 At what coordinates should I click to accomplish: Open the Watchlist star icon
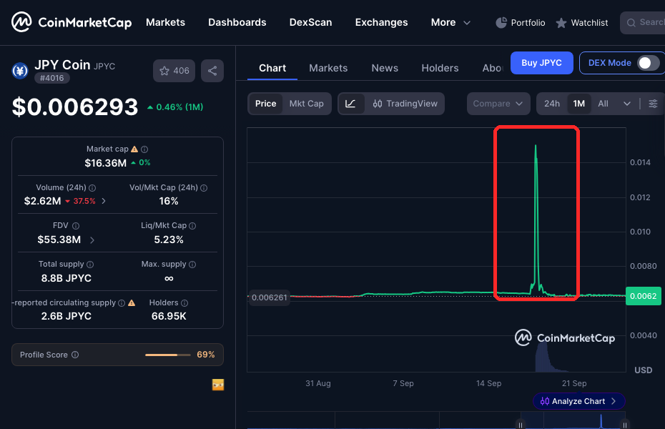point(561,23)
